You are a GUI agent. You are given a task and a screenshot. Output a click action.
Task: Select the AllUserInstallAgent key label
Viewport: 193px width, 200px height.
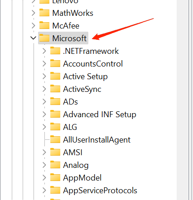click(x=97, y=140)
